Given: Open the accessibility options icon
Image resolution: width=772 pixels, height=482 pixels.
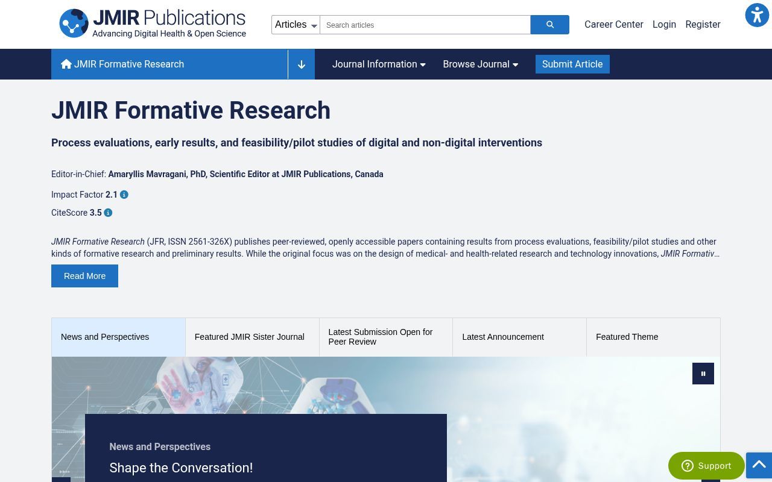Looking at the screenshot, I should pyautogui.click(x=757, y=15).
